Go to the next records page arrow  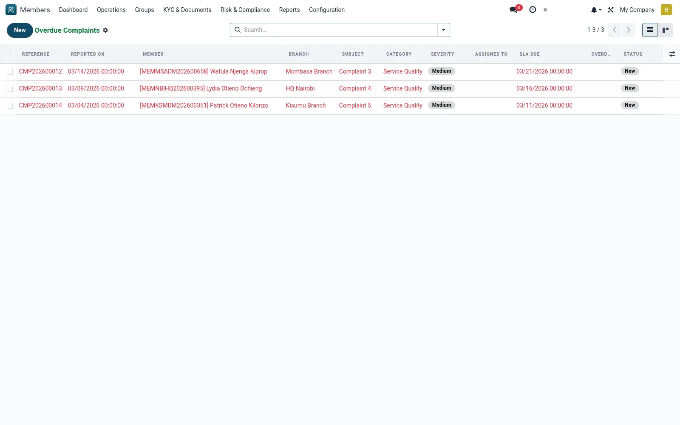click(x=629, y=30)
